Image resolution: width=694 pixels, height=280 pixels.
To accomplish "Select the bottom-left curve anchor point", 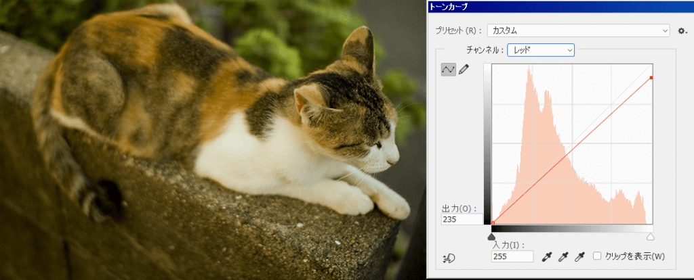I will 493,223.
